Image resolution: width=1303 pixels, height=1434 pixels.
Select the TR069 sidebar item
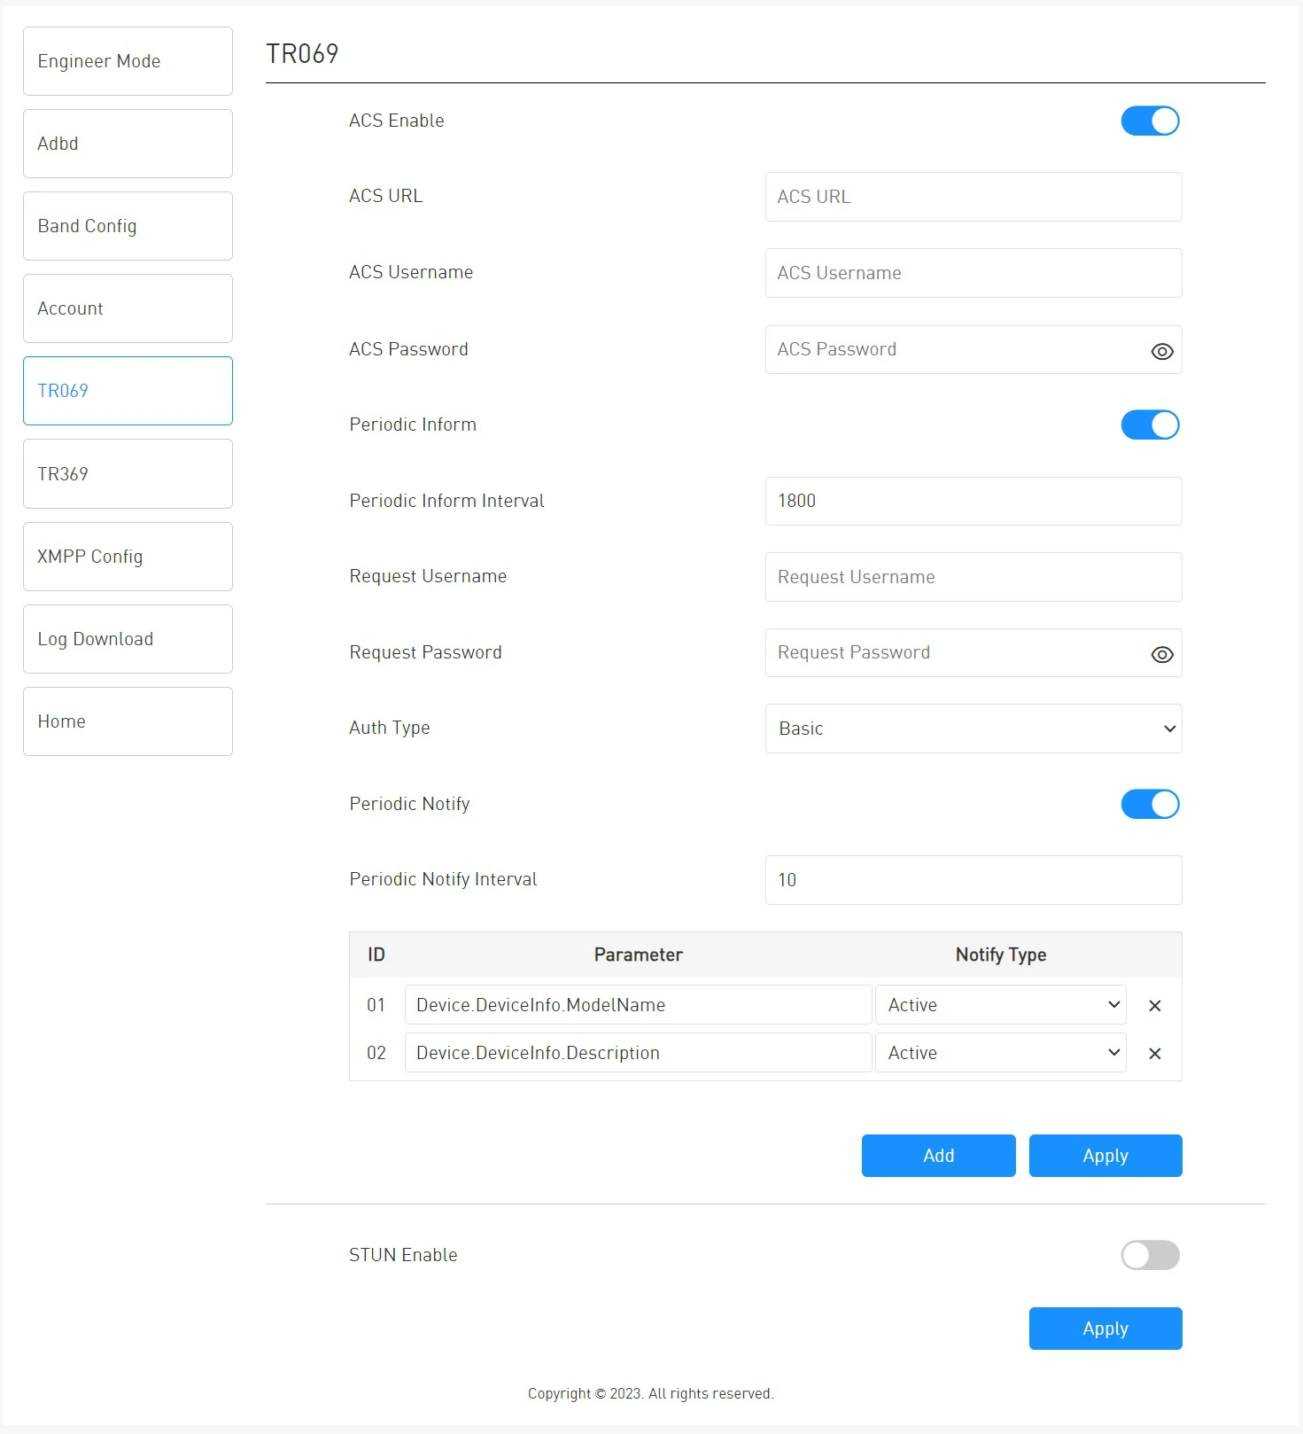coord(128,391)
